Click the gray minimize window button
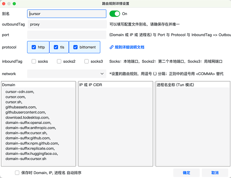Viewport: 231px width, 178px height. [9, 4]
